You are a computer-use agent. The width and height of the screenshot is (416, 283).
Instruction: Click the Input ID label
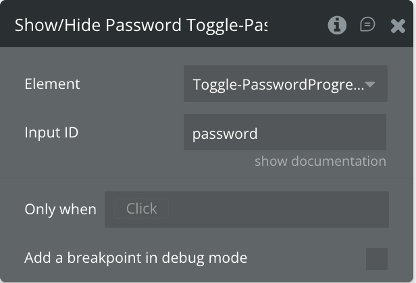(51, 133)
